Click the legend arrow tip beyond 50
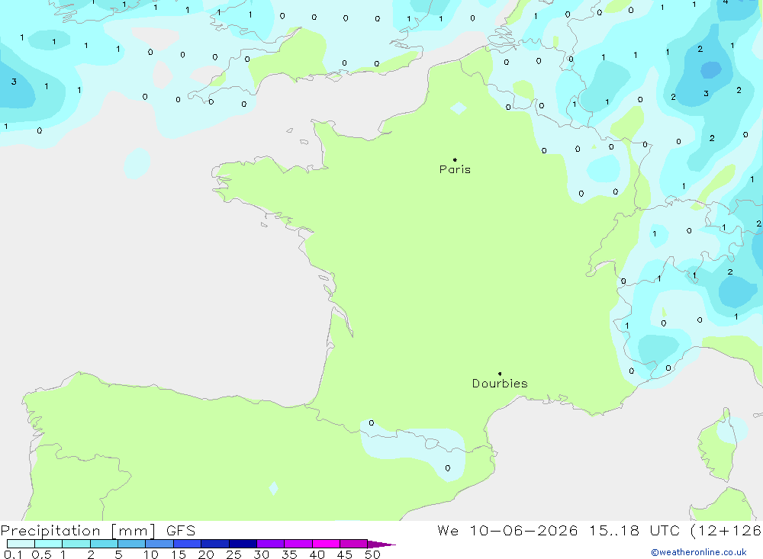Screen dimensions: 763x559 (x=381, y=545)
